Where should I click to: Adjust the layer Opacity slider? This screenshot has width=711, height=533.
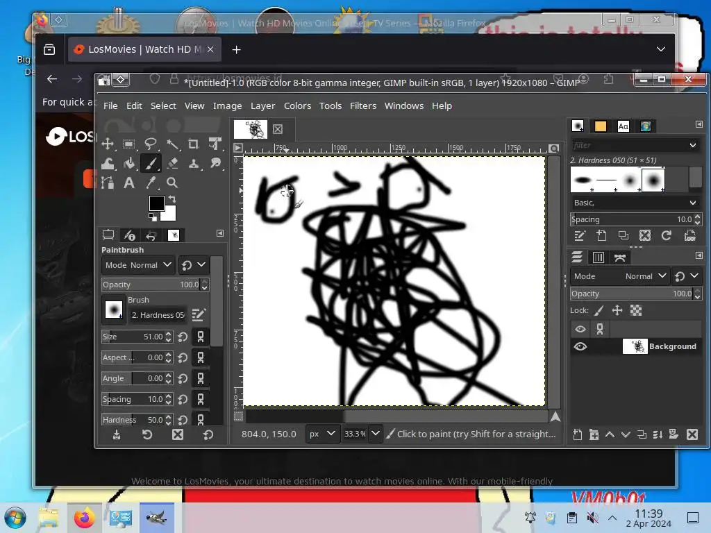[x=632, y=294]
